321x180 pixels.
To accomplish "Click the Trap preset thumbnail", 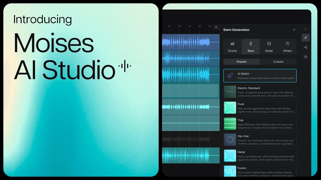I will [x=230, y=123].
